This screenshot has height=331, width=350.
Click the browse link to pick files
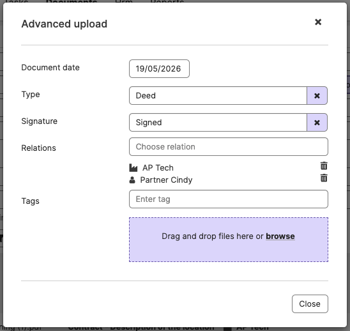280,236
